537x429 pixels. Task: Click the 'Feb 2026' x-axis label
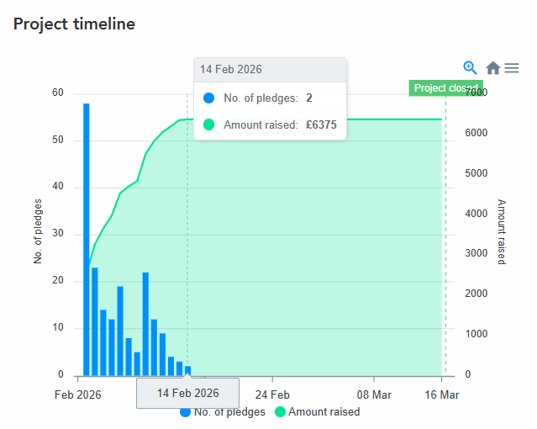(77, 394)
